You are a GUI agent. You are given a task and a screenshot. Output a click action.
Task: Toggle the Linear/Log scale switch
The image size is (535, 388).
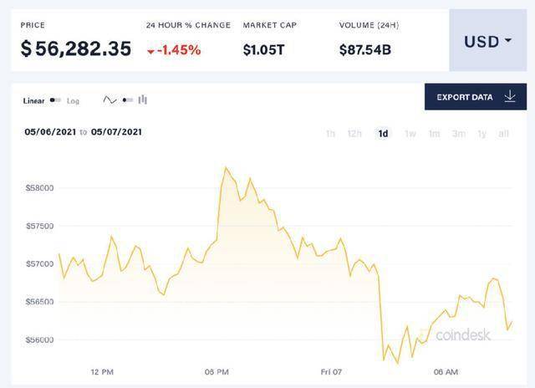click(x=55, y=100)
